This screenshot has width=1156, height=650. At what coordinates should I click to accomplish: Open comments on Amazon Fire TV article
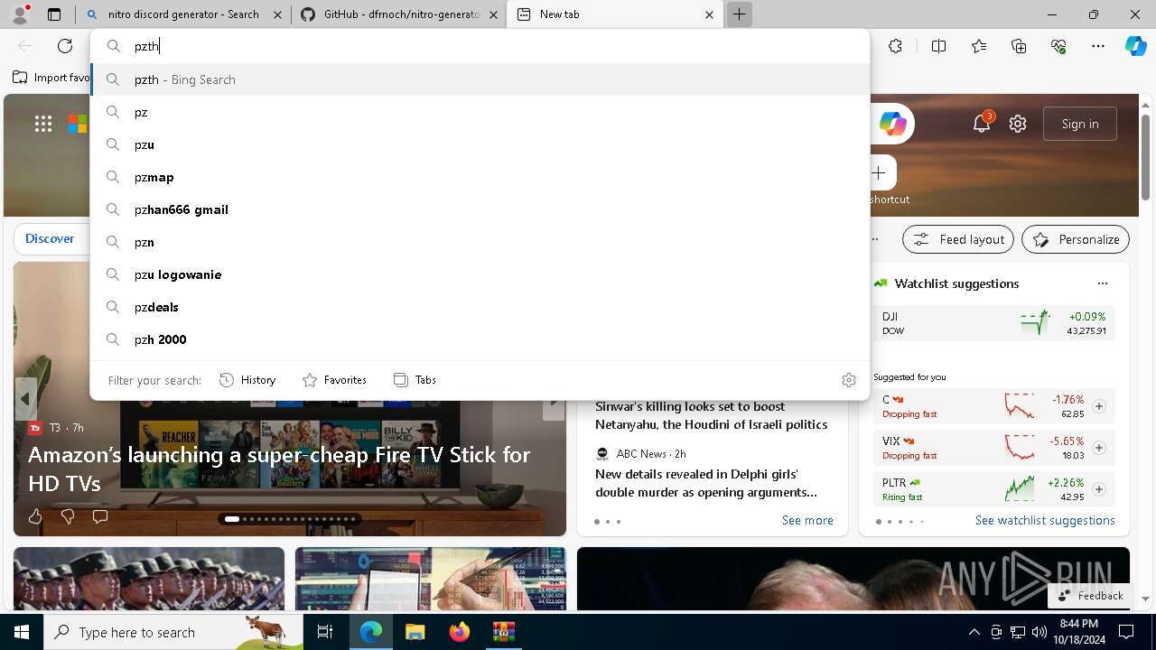(100, 516)
